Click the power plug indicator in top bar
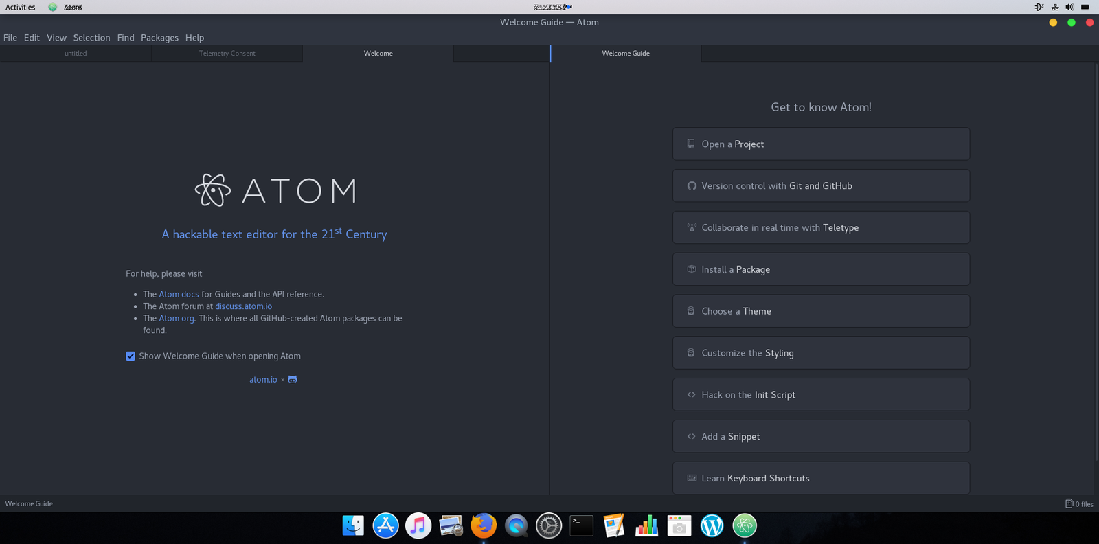 tap(1039, 7)
